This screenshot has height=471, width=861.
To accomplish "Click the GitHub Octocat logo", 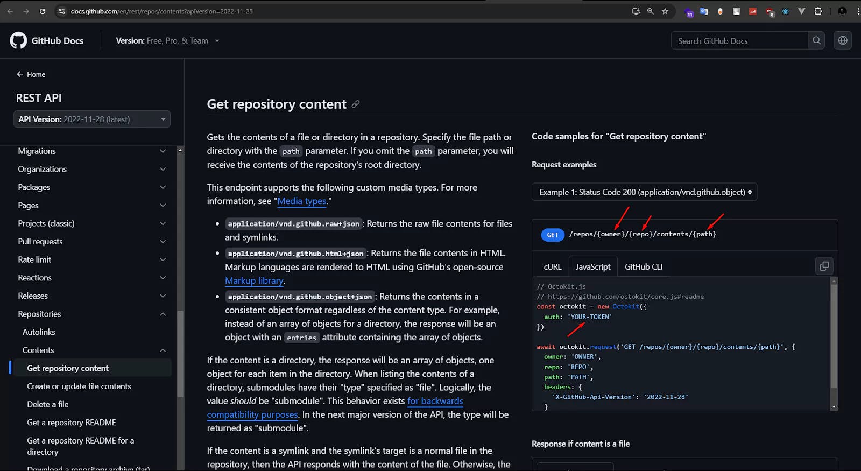I will click(18, 40).
